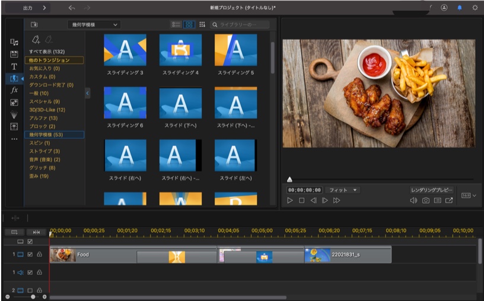Click the notification bell icon
Image resolution: width=484 pixels, height=301 pixels.
click(x=459, y=8)
